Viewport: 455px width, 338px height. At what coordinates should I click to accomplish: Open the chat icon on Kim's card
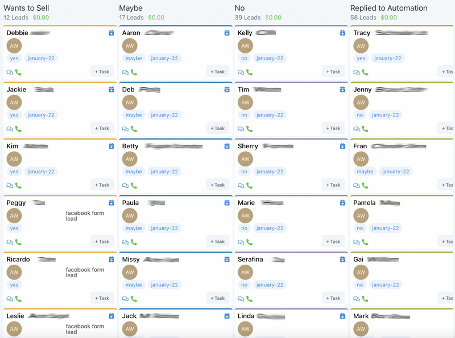click(x=10, y=186)
